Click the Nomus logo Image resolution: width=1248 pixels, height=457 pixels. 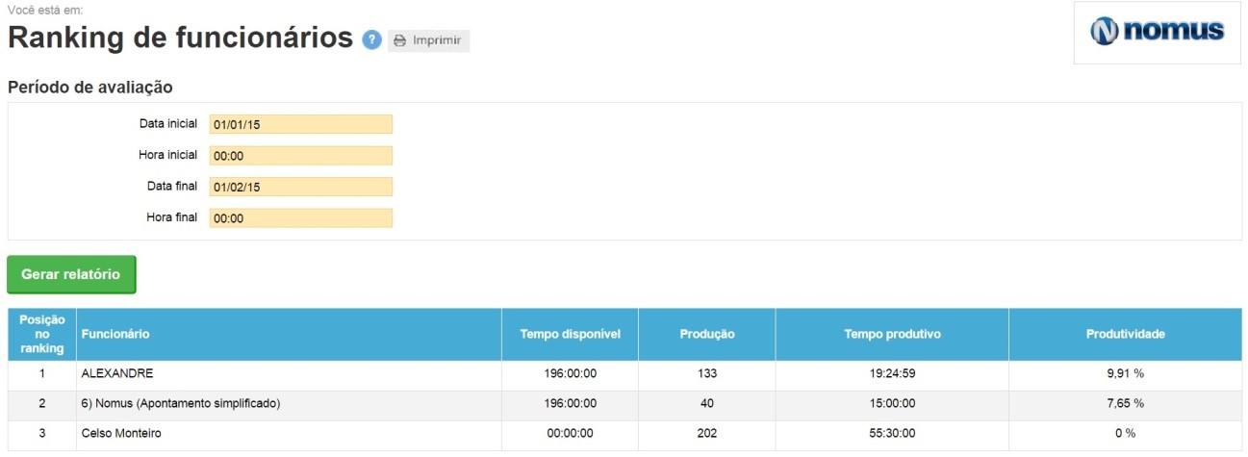[x=1158, y=32]
